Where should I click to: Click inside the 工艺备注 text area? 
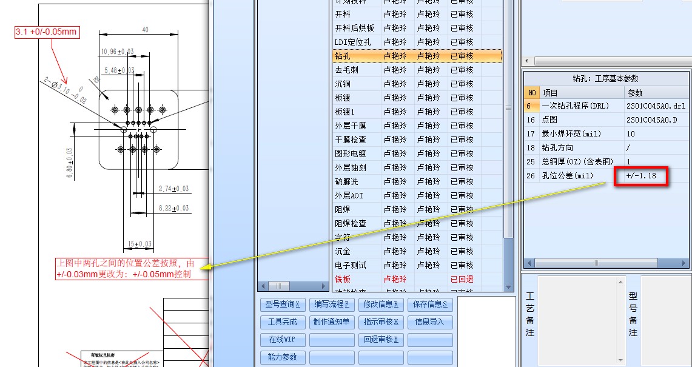(x=577, y=321)
